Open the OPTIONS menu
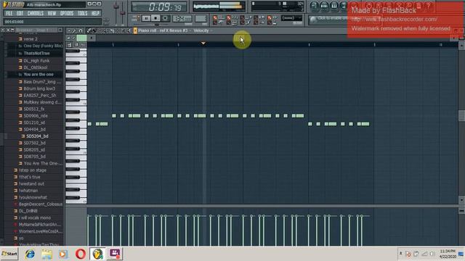Screen dimensions: 465x261 tap(67, 13)
